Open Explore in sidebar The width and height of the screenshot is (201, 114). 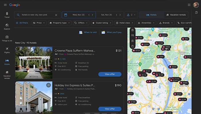click(x=7, y=27)
